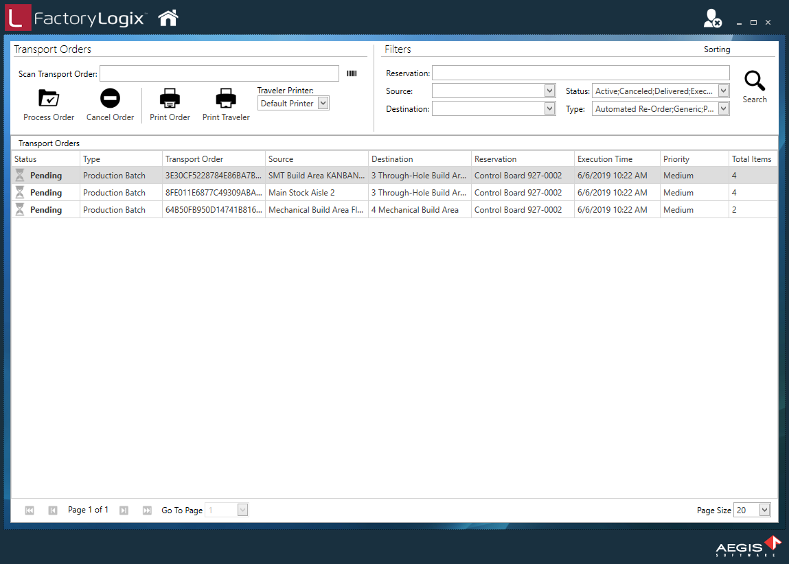Click the user logout icon
Image resolution: width=789 pixels, height=564 pixels.
click(x=711, y=18)
